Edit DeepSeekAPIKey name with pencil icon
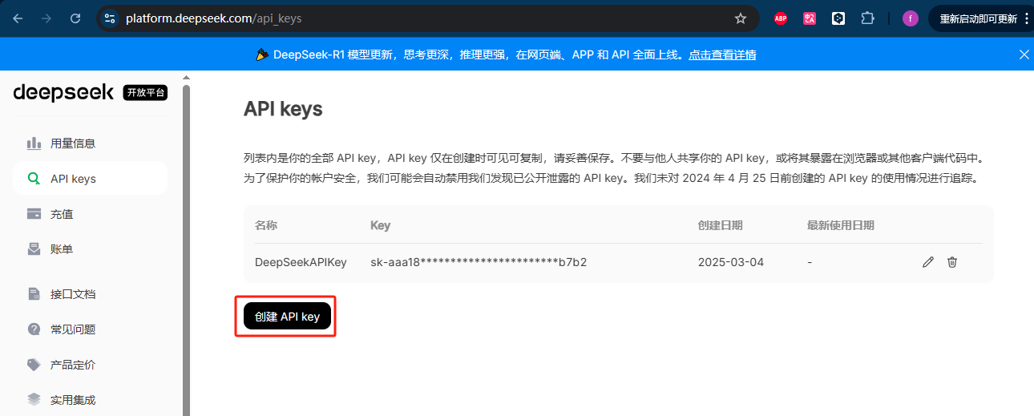 928,262
